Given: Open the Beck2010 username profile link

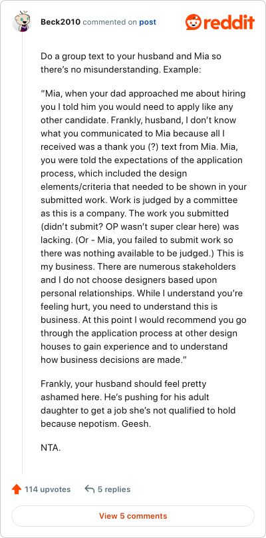Looking at the screenshot, I should click(61, 22).
